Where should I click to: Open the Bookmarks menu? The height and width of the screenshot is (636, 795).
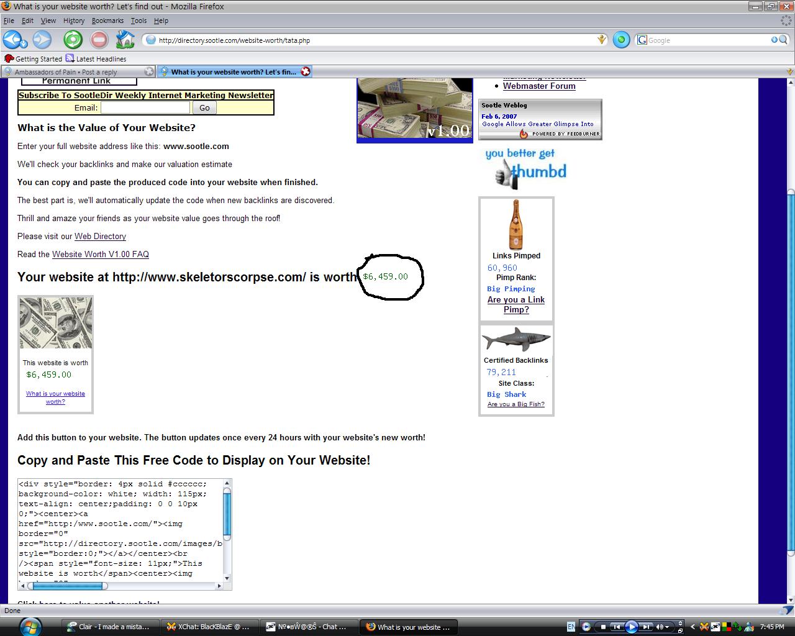coord(107,20)
